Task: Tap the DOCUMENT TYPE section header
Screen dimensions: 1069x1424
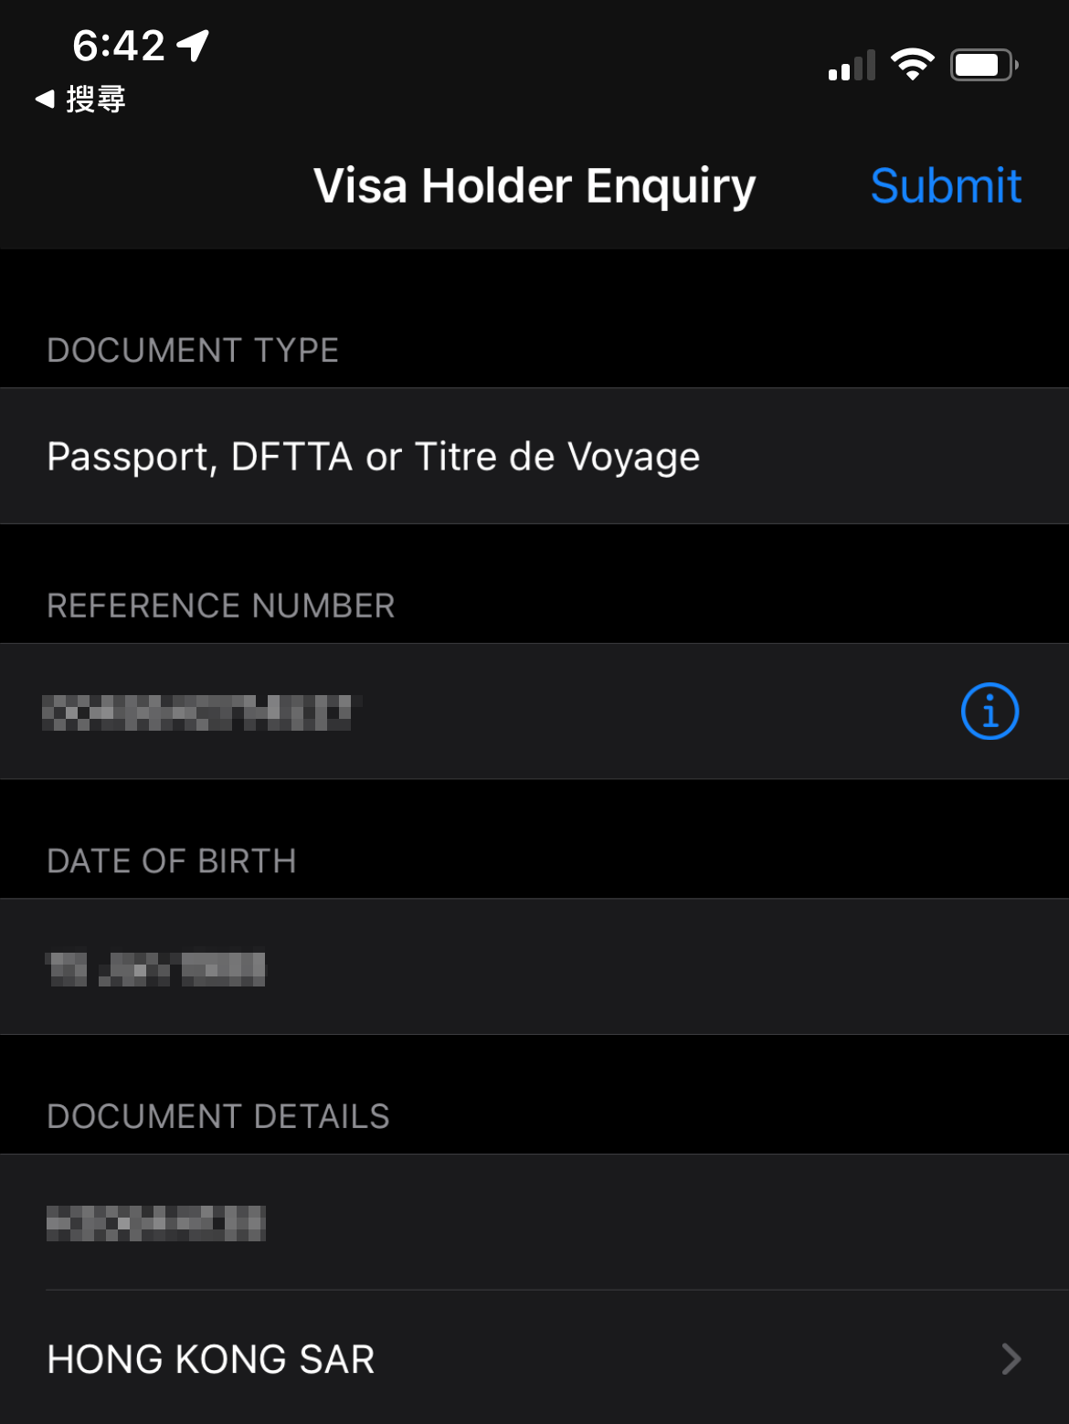Action: tap(193, 351)
